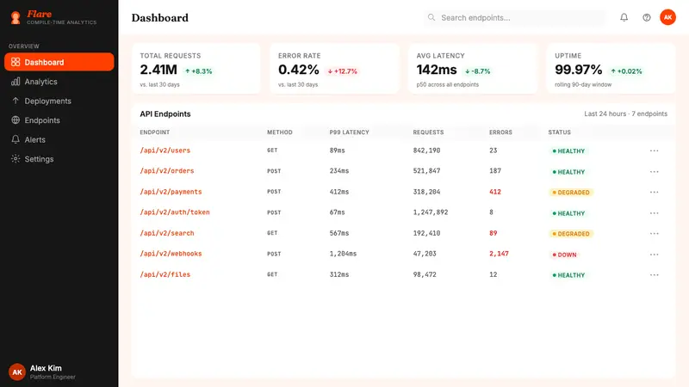This screenshot has height=387, width=689.
Task: Click the Alex Kim name in sidebar
Action: point(46,368)
